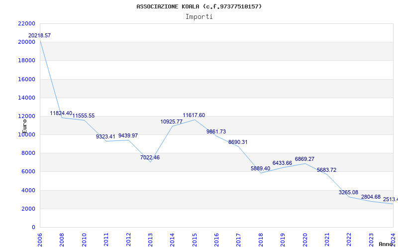Image resolution: width=398 pixels, height=249 pixels.
Task: Click the y-axis value 0
Action: click(x=33, y=228)
